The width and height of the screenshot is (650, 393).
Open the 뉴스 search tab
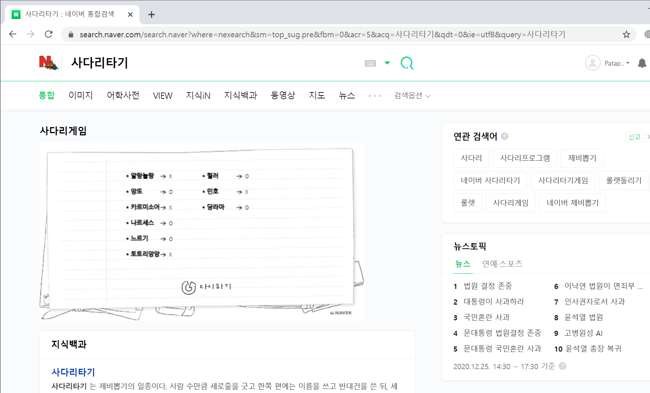[347, 95]
